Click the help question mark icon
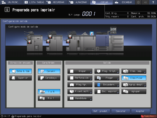This screenshot has width=157, height=118. pyautogui.click(x=153, y=2)
